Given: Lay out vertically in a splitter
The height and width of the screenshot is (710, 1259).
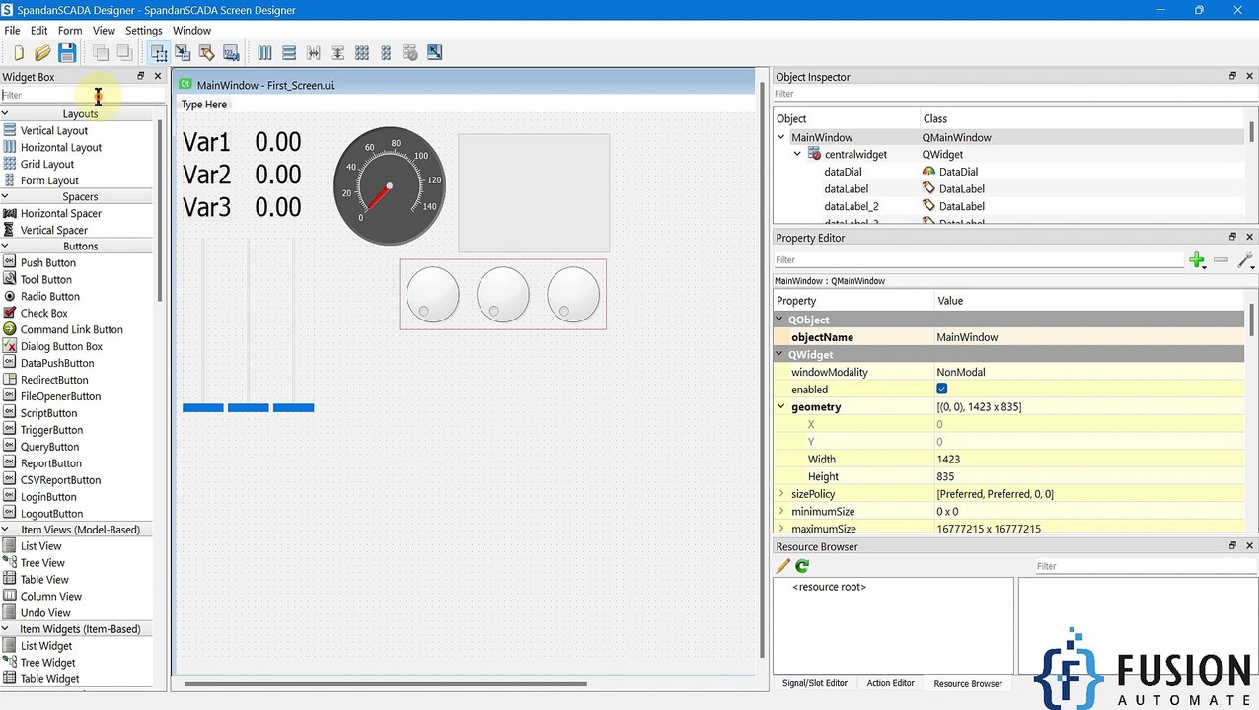Looking at the screenshot, I should click(337, 53).
